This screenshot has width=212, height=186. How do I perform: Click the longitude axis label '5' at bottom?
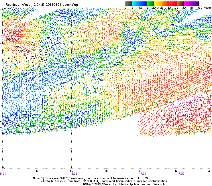point(37,171)
